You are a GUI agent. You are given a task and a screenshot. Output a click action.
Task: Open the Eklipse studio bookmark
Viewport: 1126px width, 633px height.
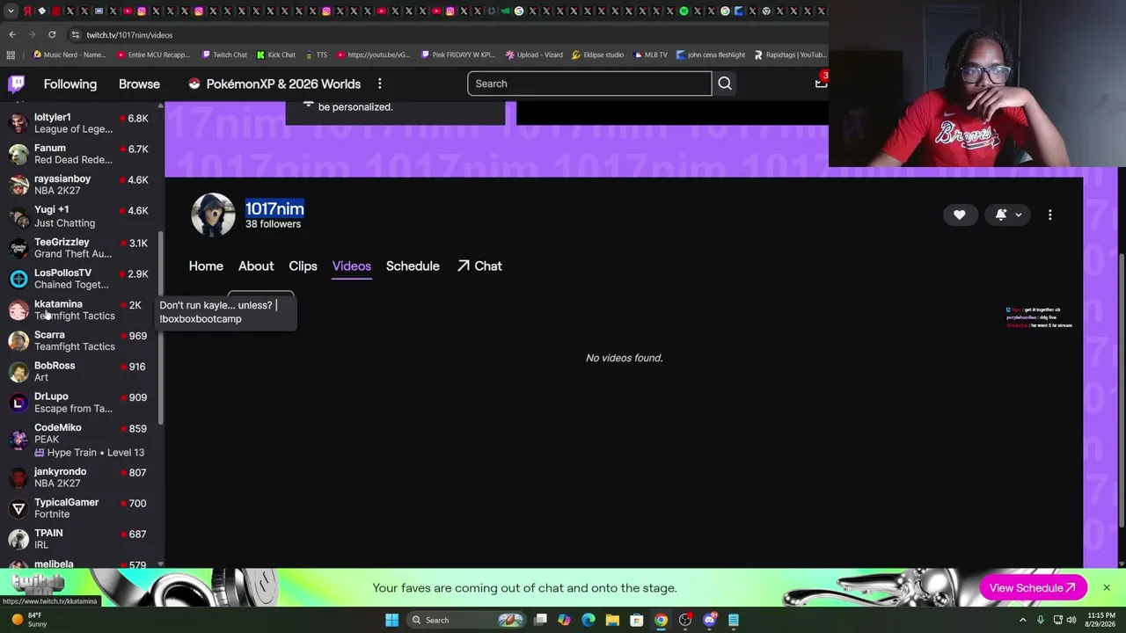tap(597, 55)
